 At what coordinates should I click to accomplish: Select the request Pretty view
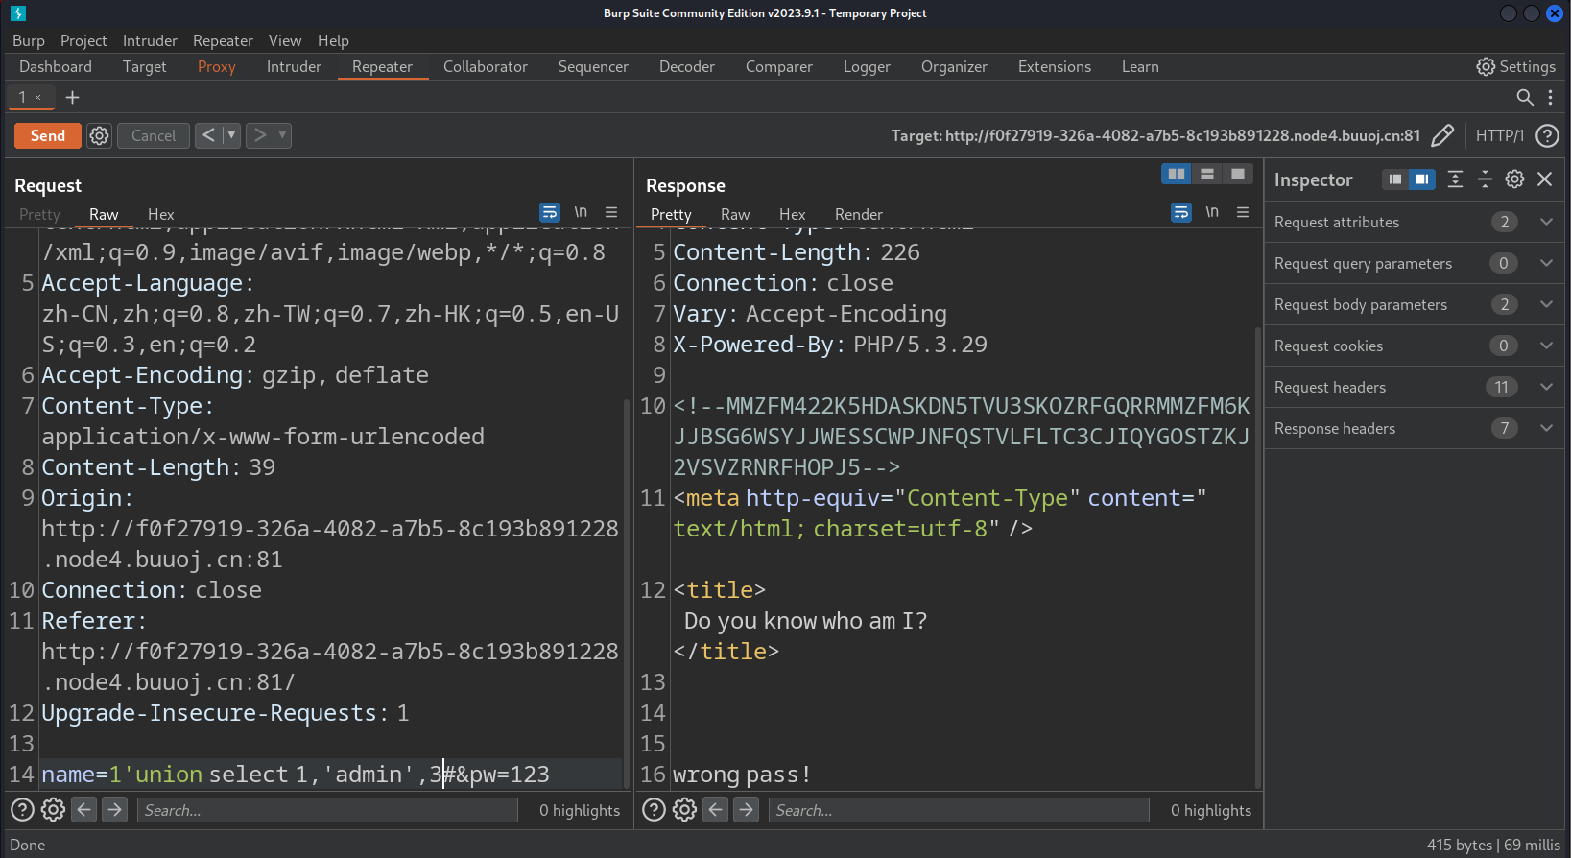tap(39, 214)
